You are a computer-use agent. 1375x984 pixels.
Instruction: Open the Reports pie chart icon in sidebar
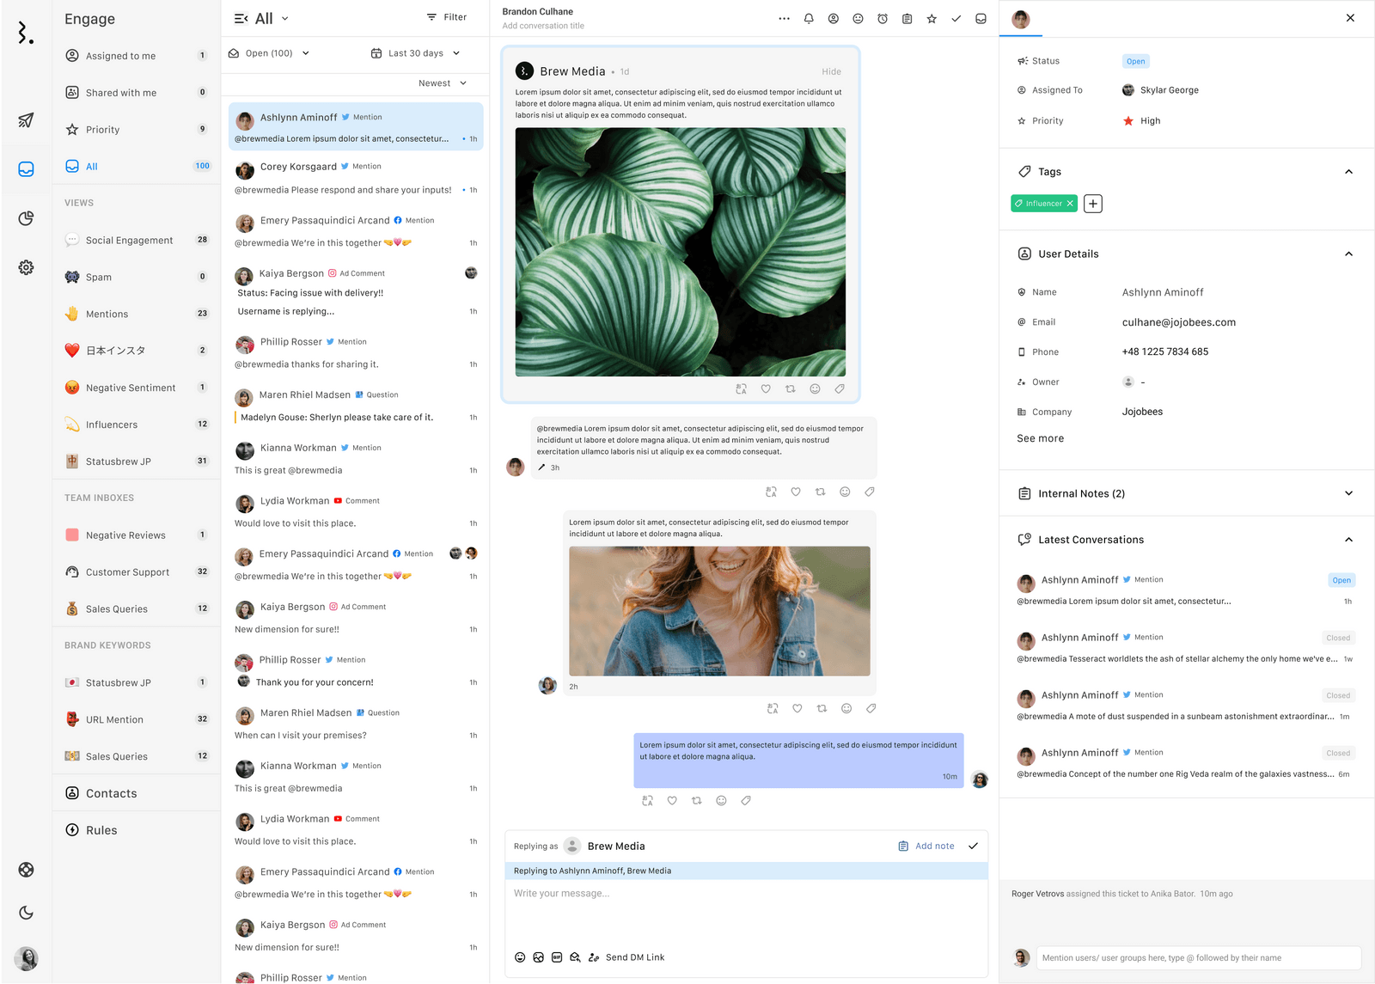click(26, 218)
